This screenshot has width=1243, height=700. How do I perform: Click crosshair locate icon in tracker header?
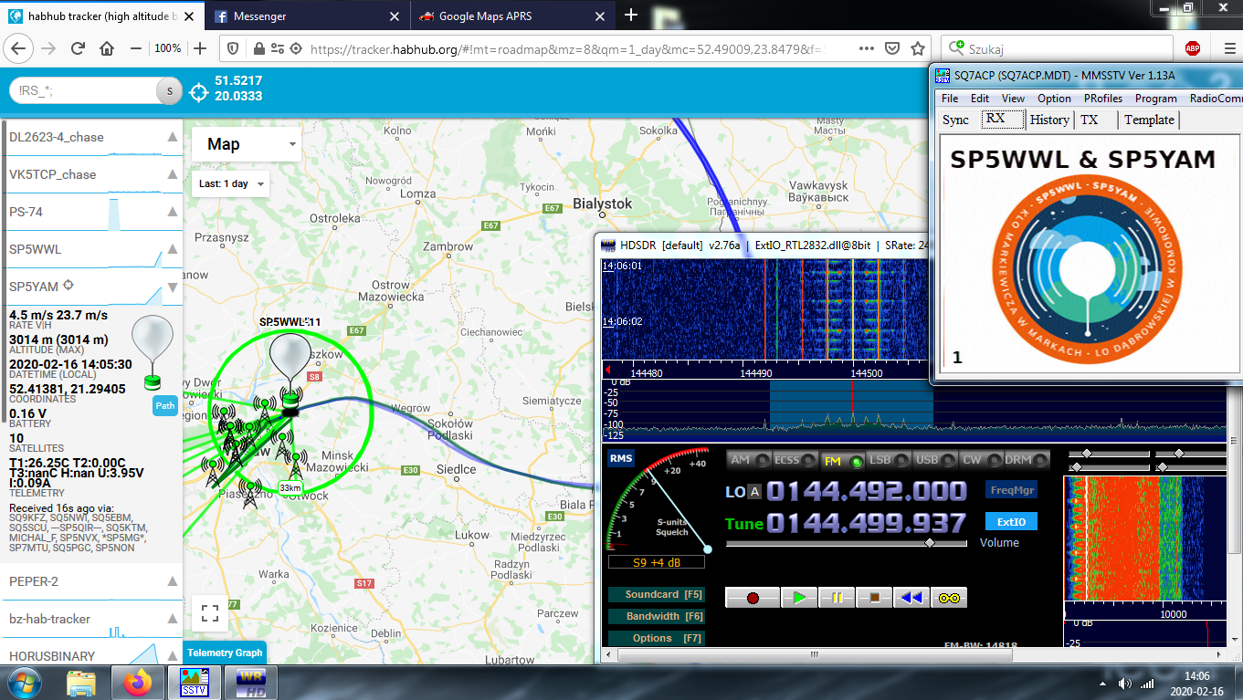point(199,91)
